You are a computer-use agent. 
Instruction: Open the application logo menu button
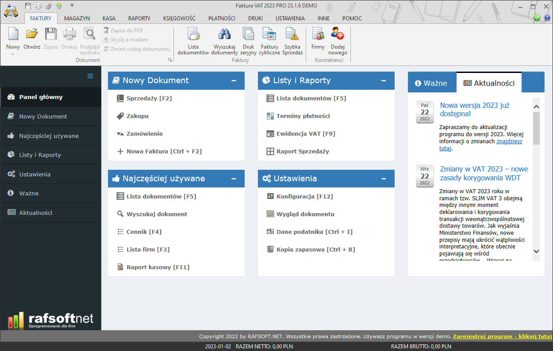pyautogui.click(x=11, y=11)
